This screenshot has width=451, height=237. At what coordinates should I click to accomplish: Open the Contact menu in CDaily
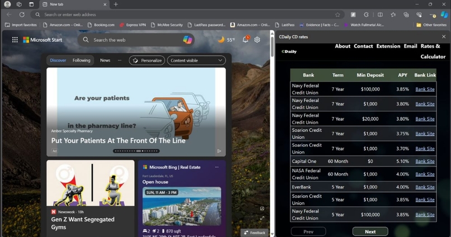pos(363,46)
